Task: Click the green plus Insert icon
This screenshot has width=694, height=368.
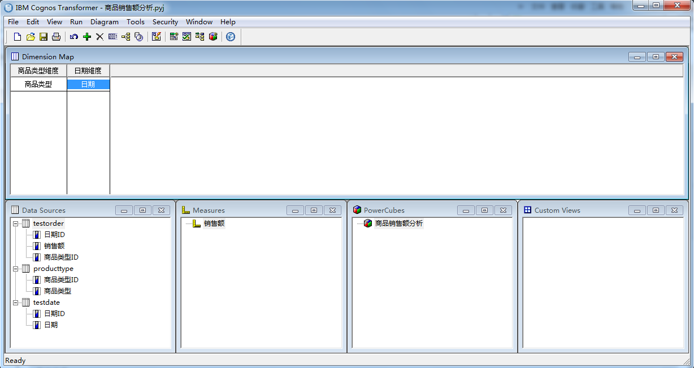Action: pos(86,37)
